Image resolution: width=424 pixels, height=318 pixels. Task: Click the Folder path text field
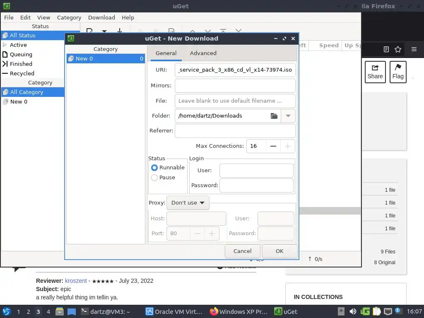pos(222,116)
